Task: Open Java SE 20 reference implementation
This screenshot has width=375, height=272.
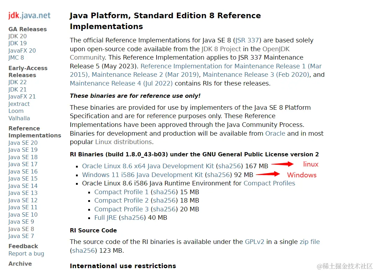Action: tap(23, 143)
